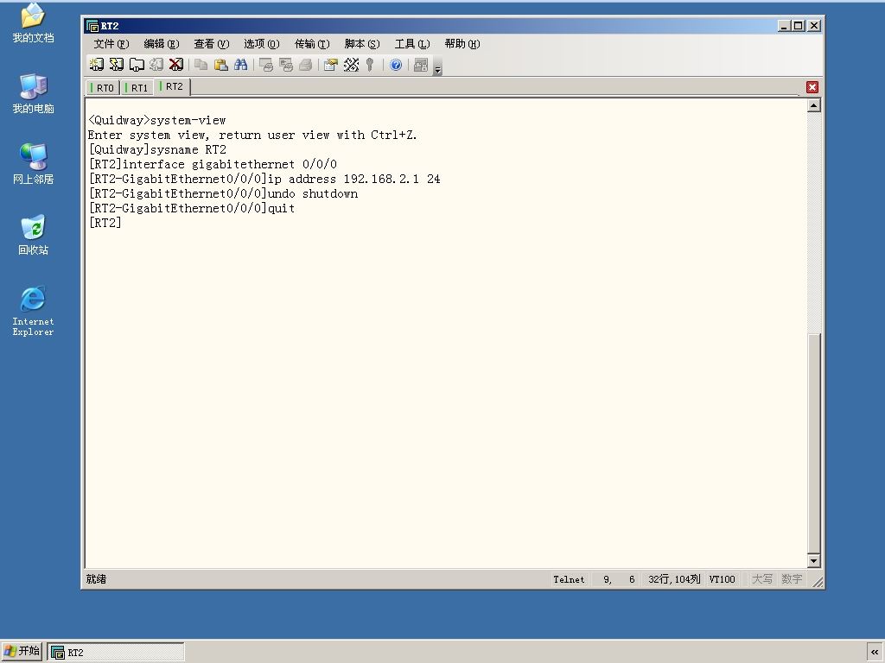
Task: Open the 脚本(S) menu
Action: pyautogui.click(x=362, y=44)
